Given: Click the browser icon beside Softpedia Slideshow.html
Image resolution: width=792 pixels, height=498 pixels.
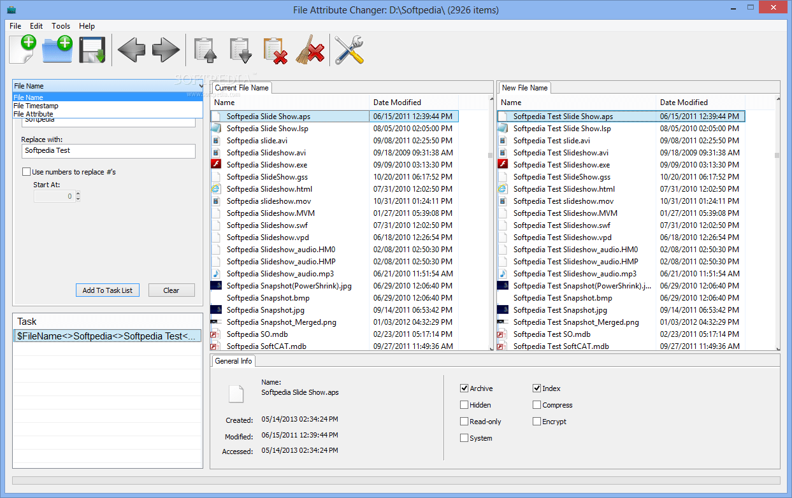Looking at the screenshot, I should pos(215,189).
